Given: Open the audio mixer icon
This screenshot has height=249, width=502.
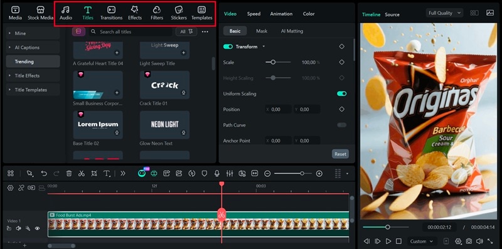Looking at the screenshot, I should (x=230, y=174).
